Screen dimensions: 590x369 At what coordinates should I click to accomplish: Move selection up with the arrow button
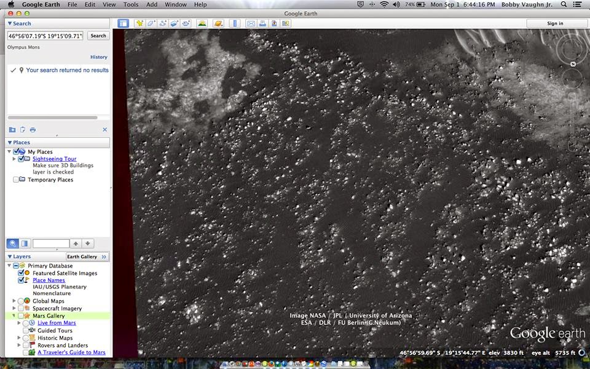pyautogui.click(x=76, y=244)
